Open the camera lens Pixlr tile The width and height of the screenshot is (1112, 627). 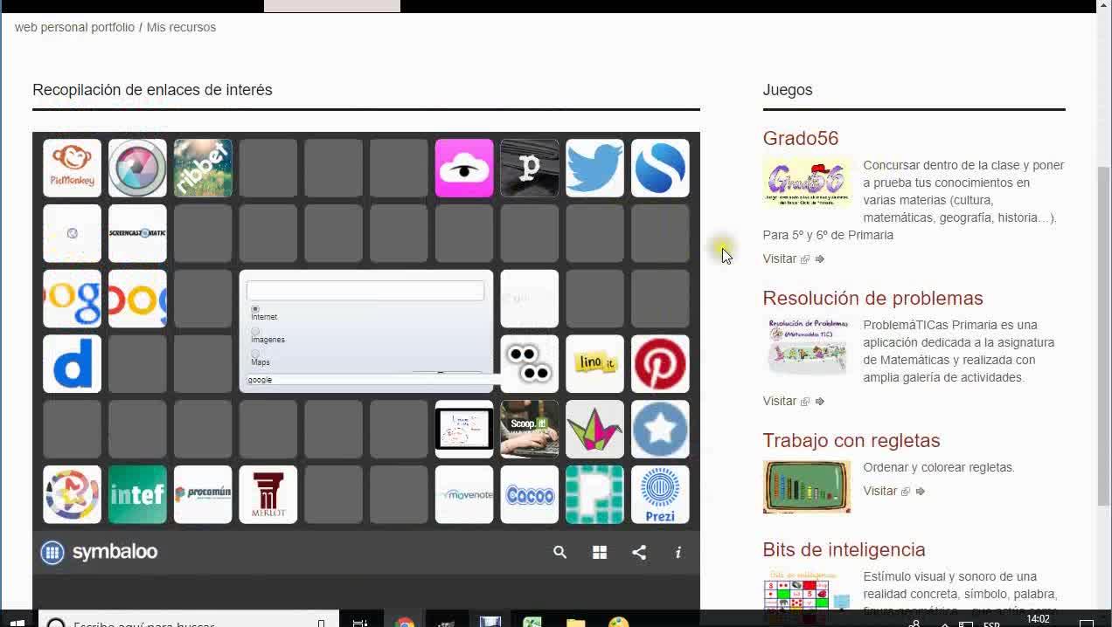click(x=137, y=168)
